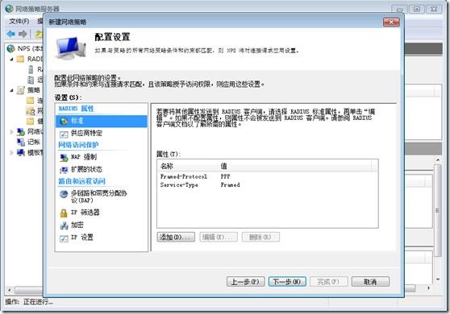
Task: Click the RADIUS 属性 section heading
Action: coord(77,109)
